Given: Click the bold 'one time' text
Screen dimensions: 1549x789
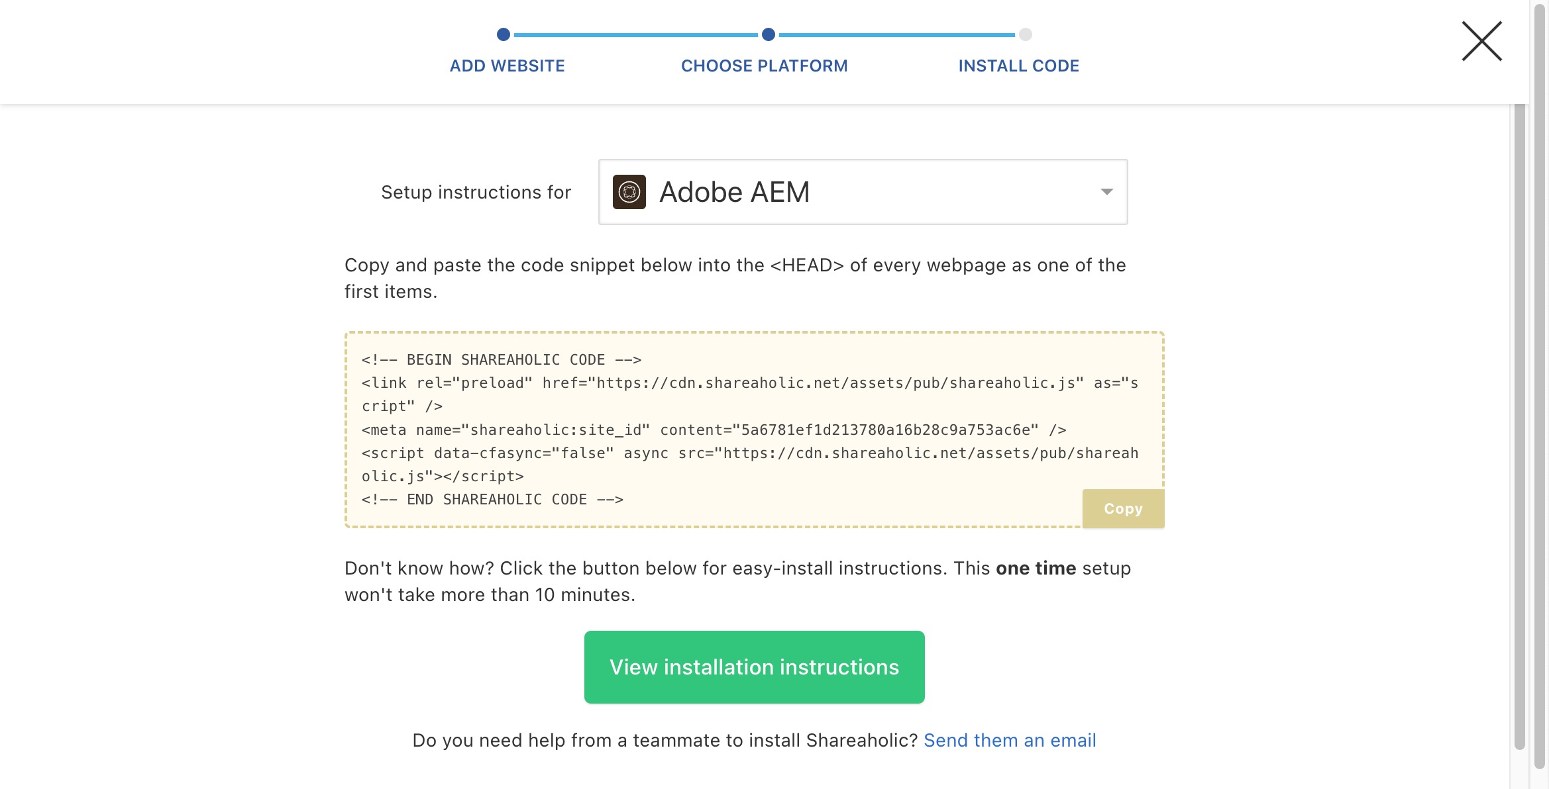Looking at the screenshot, I should click(1036, 568).
